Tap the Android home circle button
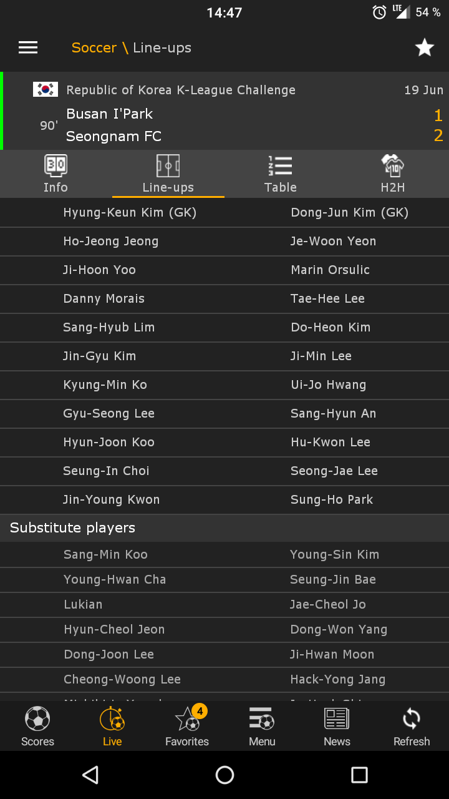The width and height of the screenshot is (449, 799). (224, 775)
